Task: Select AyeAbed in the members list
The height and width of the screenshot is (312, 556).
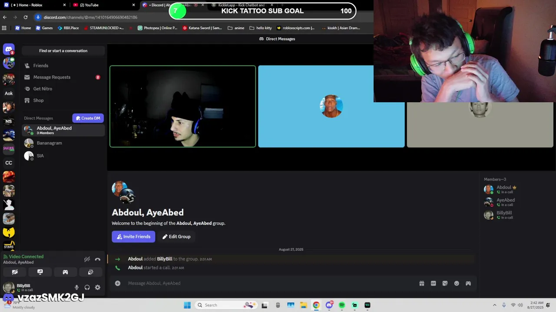Action: tap(515, 202)
